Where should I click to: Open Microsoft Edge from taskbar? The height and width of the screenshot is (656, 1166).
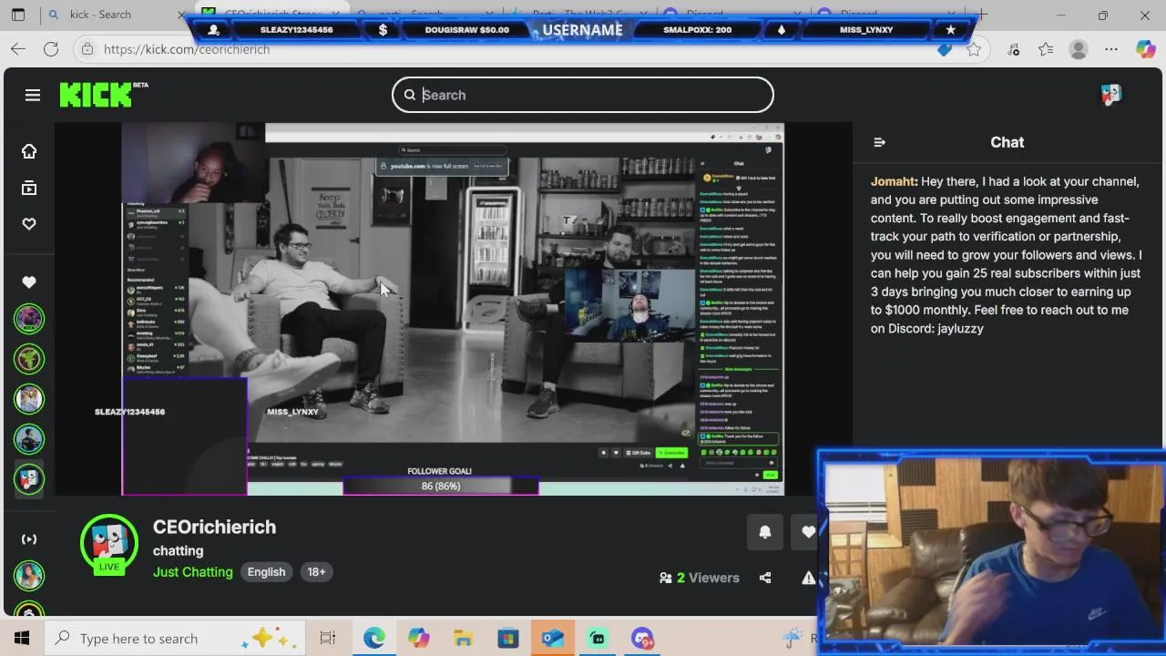pos(374,638)
